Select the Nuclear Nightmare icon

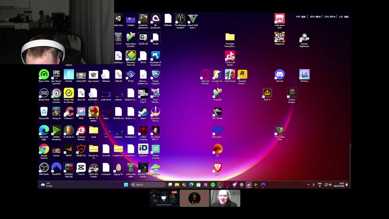(x=304, y=40)
